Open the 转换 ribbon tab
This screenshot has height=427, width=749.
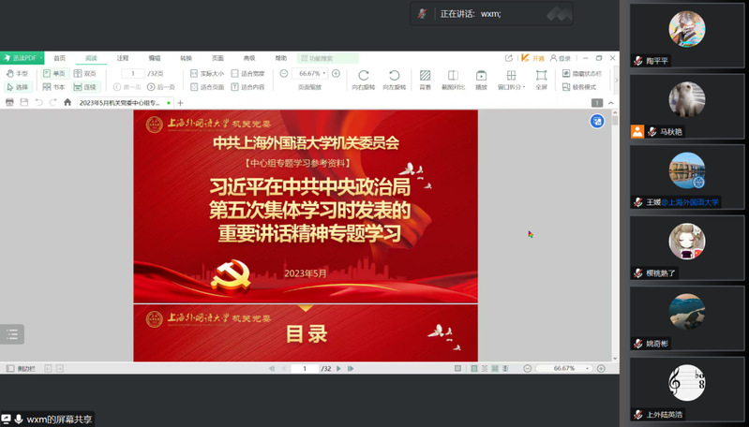186,58
